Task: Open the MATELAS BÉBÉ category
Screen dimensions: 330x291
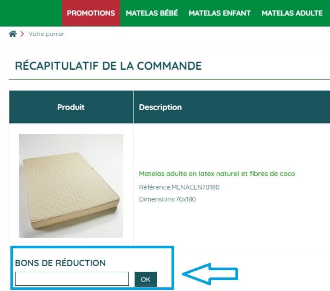Action: point(152,13)
